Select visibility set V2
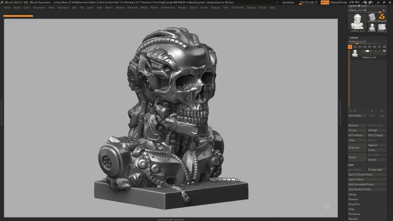This screenshot has height=221, width=393. pos(355,47)
